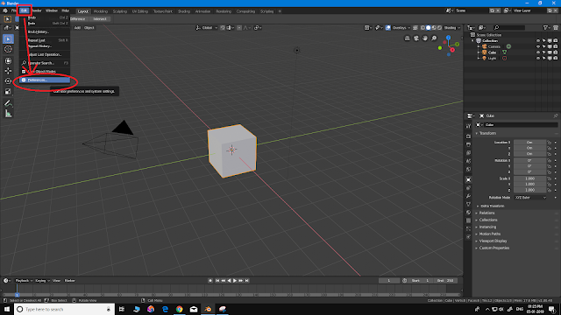Select the Scale tool in left toolbar
Screen dimensions: 561x315
[x=8, y=92]
